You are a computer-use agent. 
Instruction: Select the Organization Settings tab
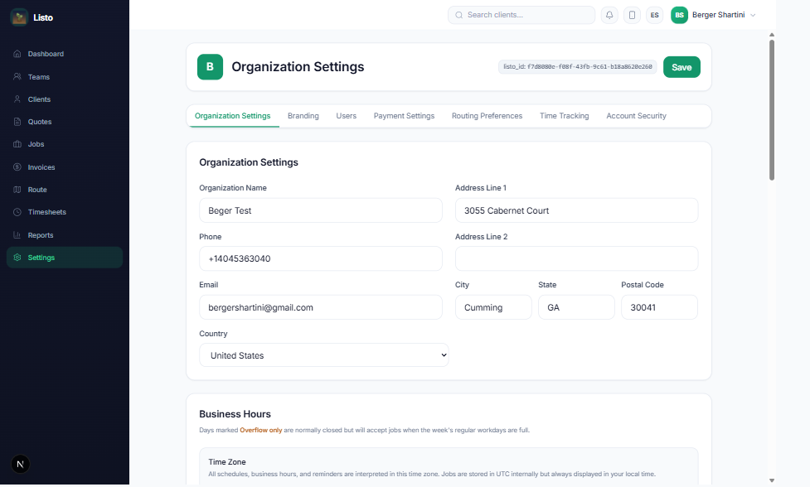point(232,116)
